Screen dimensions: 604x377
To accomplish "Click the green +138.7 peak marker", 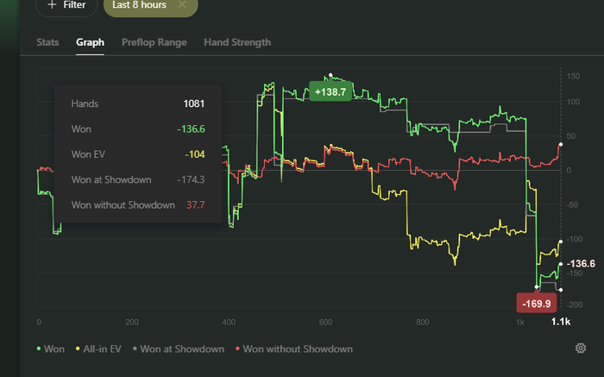I will point(330,91).
